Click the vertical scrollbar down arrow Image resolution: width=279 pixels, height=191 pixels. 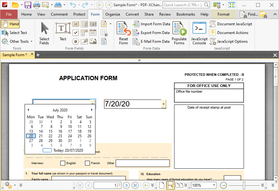click(276, 178)
